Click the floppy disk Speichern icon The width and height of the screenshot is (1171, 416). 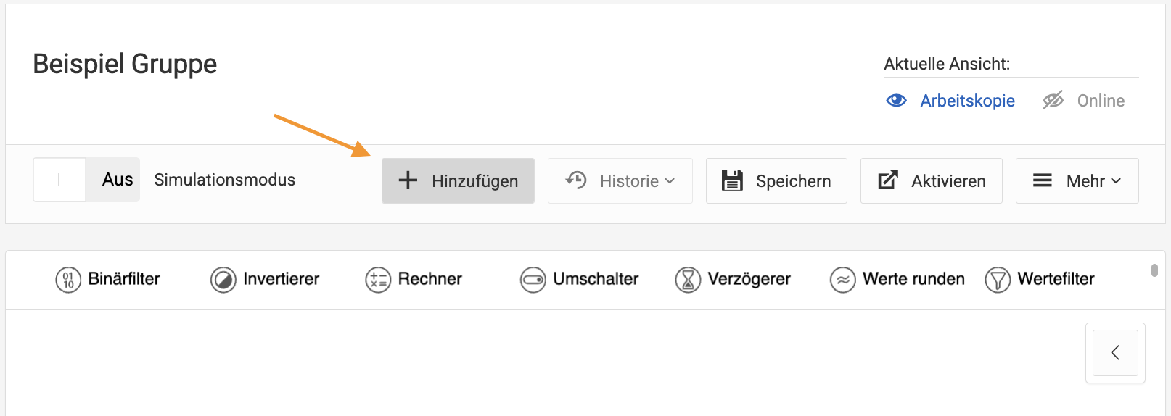pos(732,180)
